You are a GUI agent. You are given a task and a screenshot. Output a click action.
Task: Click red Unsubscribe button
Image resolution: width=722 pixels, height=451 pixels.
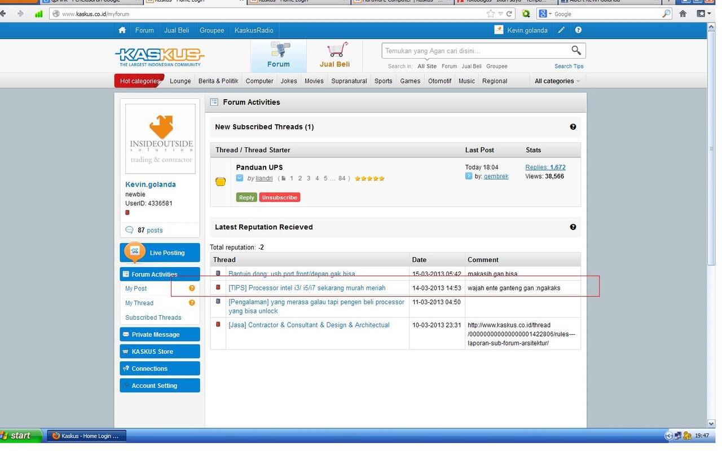[x=280, y=197]
